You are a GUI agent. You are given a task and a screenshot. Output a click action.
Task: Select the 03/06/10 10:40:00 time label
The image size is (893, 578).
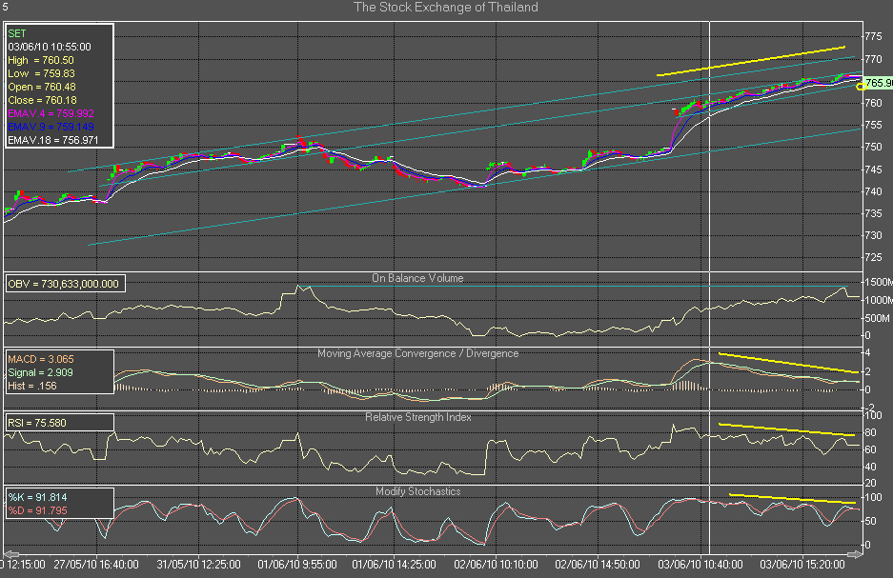click(700, 565)
